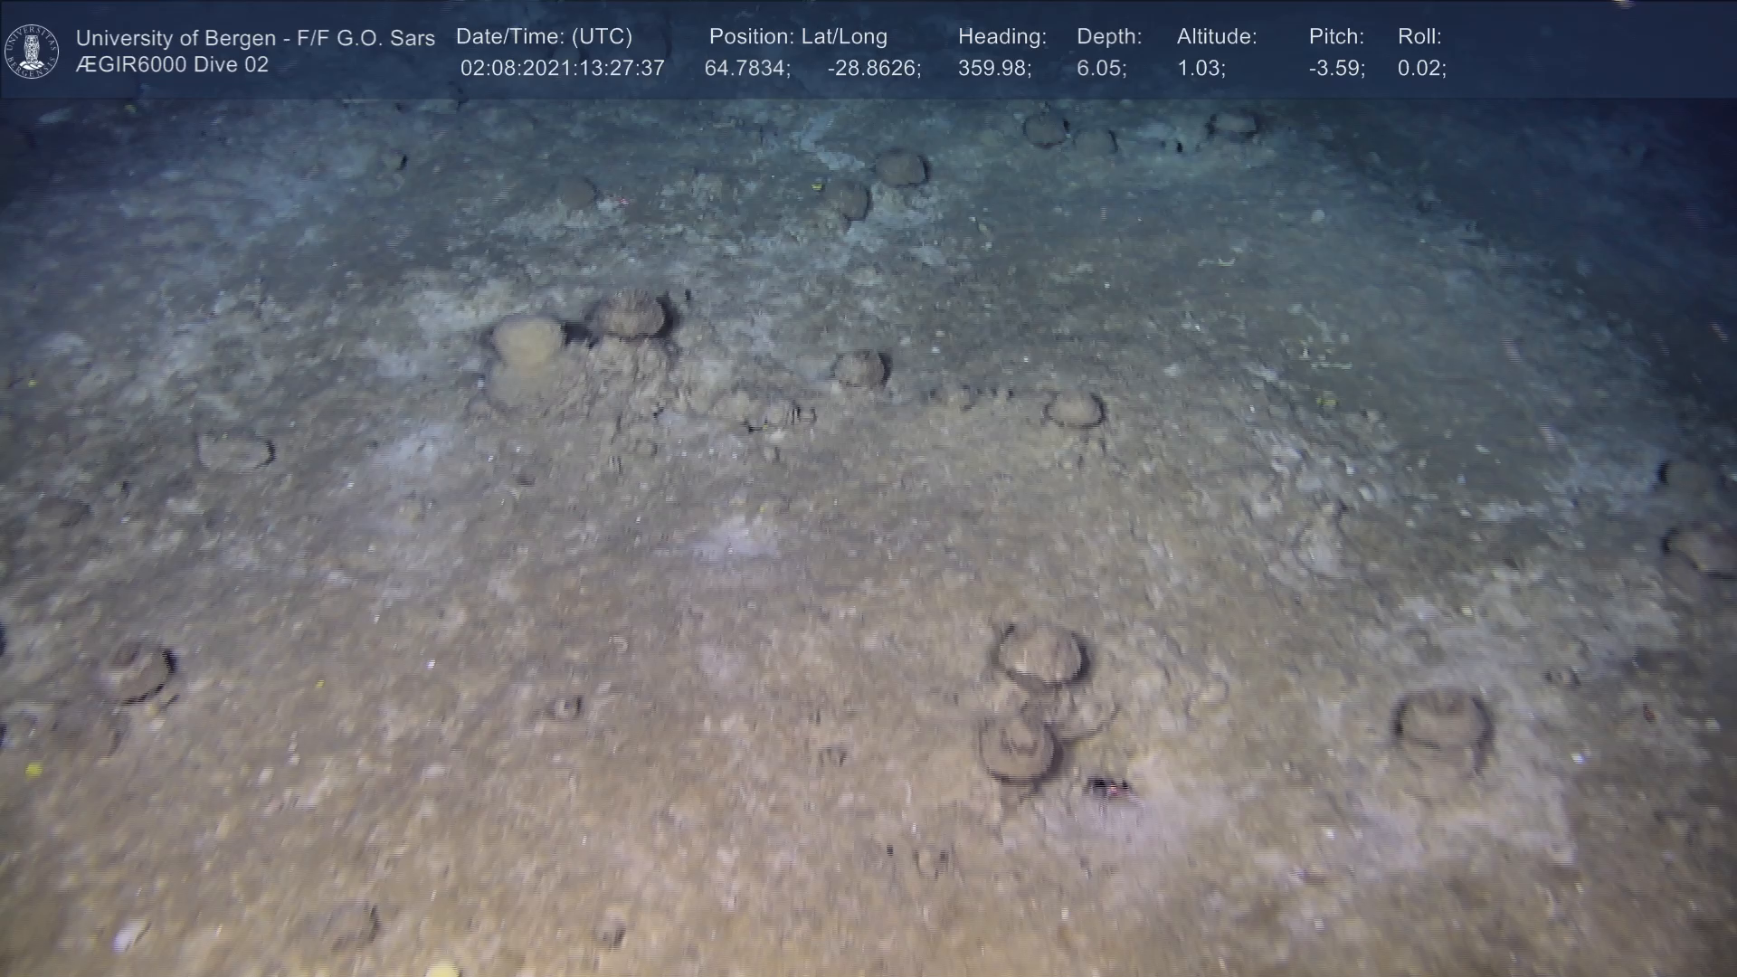
Task: Click the 'University of Bergen - F/F G.O. Sars' text
Action: tap(255, 38)
